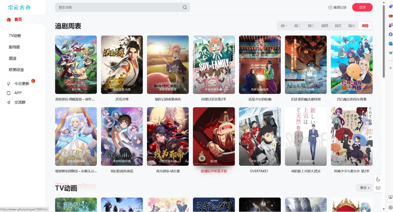The height and width of the screenshot is (212, 393).
Task: Open the 药屋少女的呢喃 poster
Action: click(x=260, y=65)
